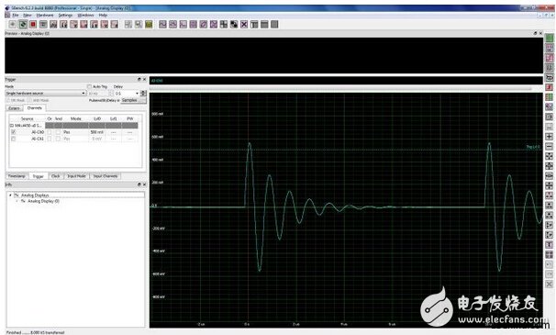Screen dimensions: 556x335
Task: Collapse the M4i card row in Source table
Action: click(x=11, y=125)
